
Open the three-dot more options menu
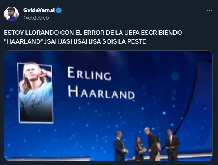[x=209, y=10]
